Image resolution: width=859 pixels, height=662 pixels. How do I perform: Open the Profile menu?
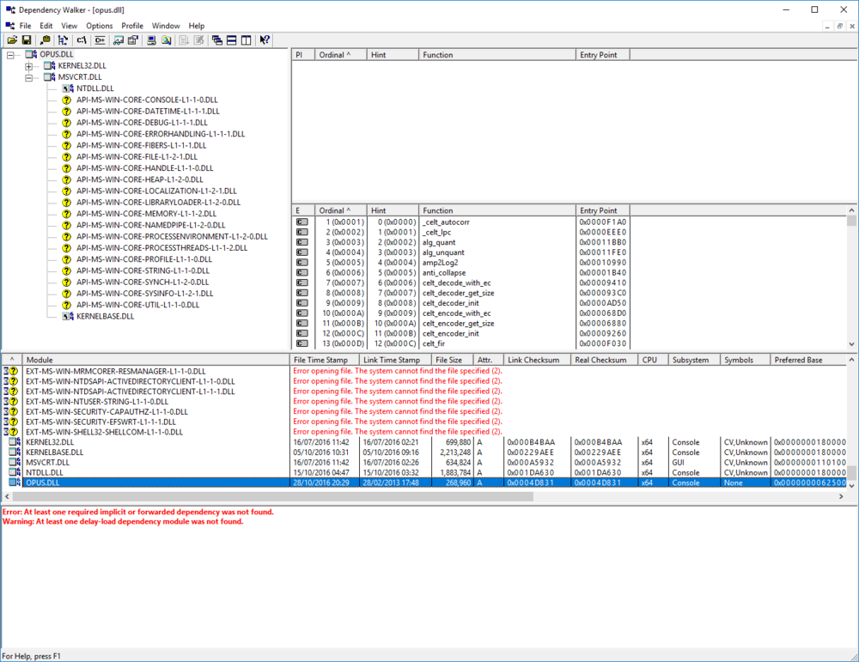pos(131,25)
